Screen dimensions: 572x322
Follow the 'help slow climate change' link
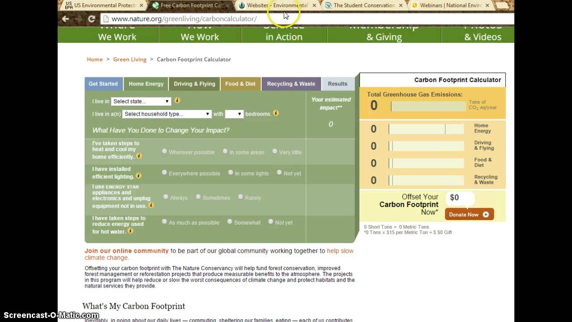219,254
